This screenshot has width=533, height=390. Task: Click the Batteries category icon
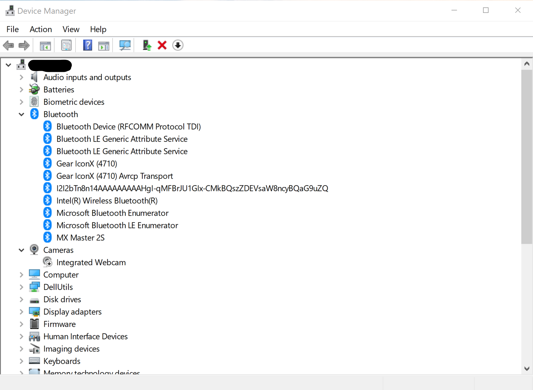(x=34, y=89)
